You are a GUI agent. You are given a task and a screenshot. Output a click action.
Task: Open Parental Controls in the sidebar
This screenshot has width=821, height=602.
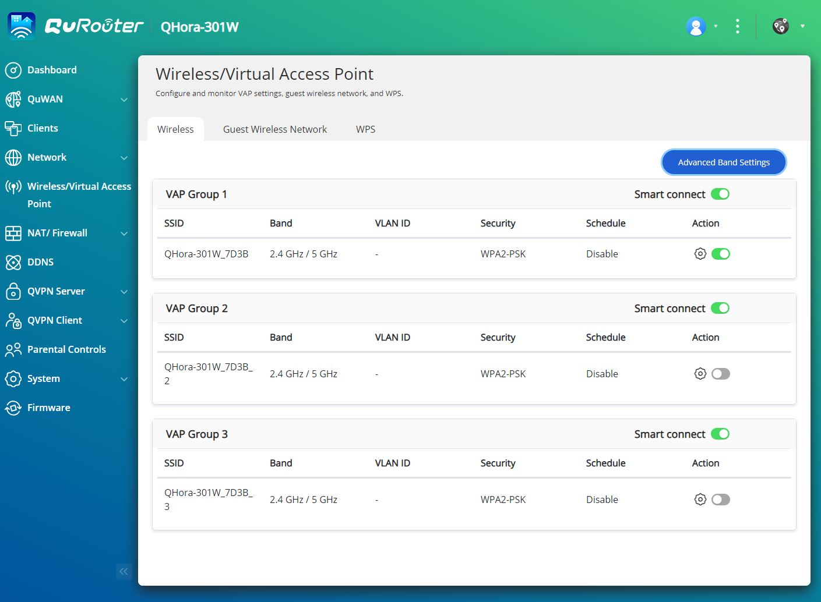click(x=66, y=349)
